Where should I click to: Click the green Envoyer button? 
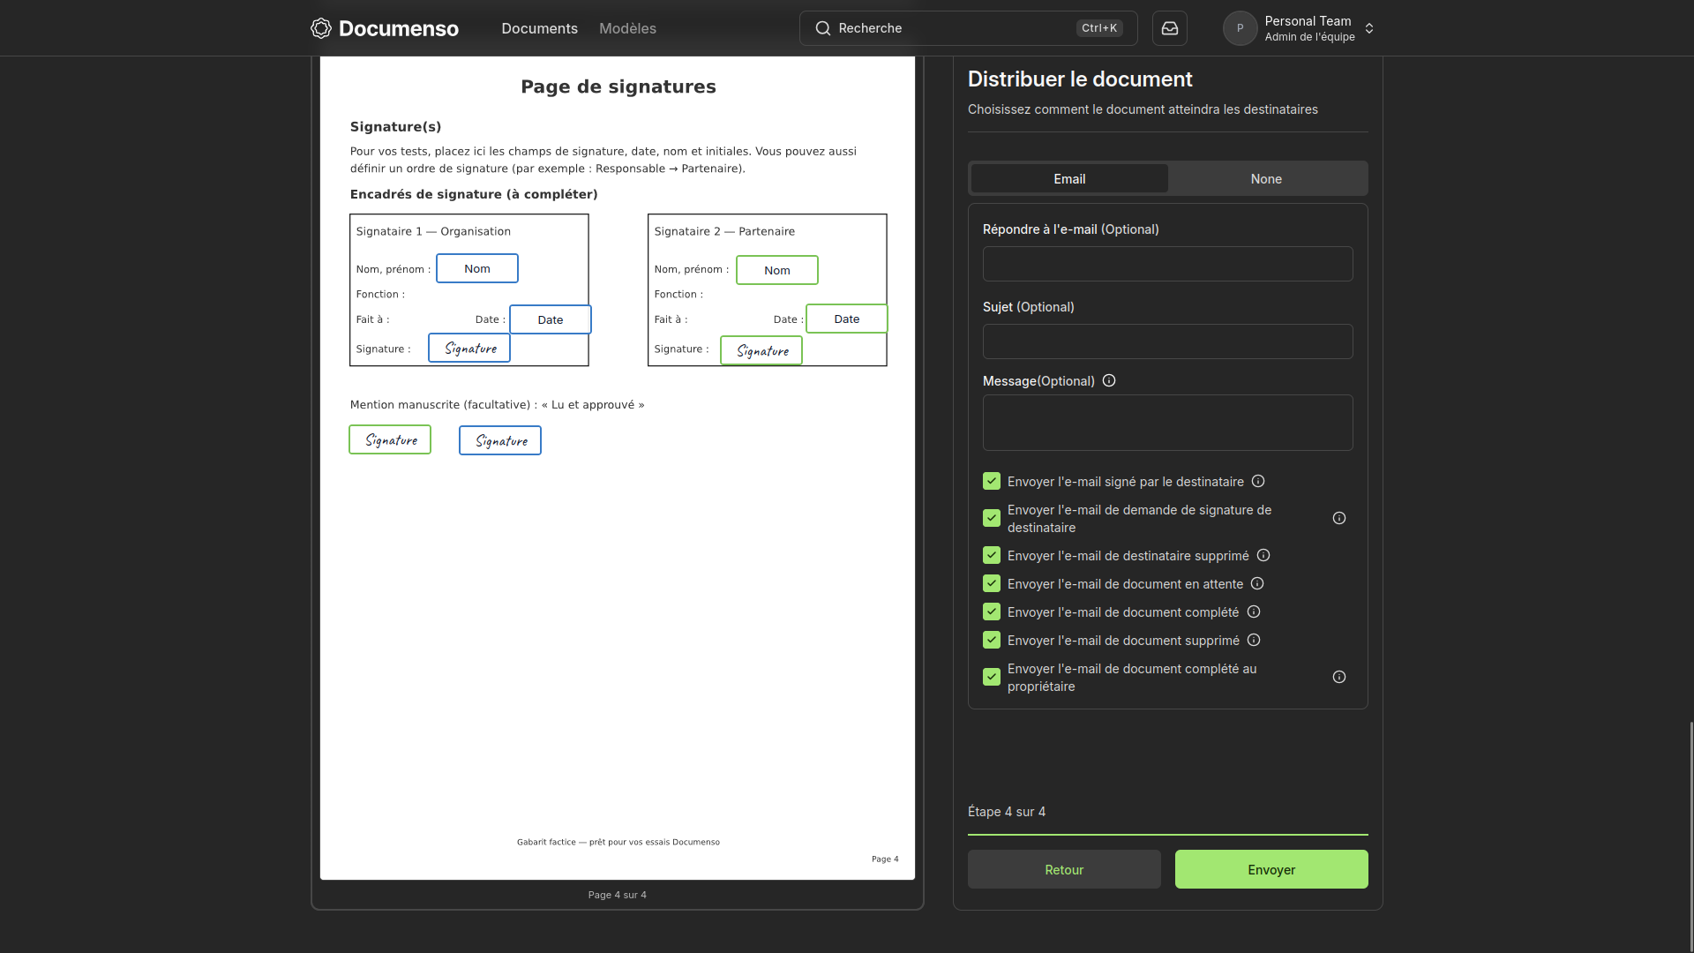pyautogui.click(x=1270, y=869)
